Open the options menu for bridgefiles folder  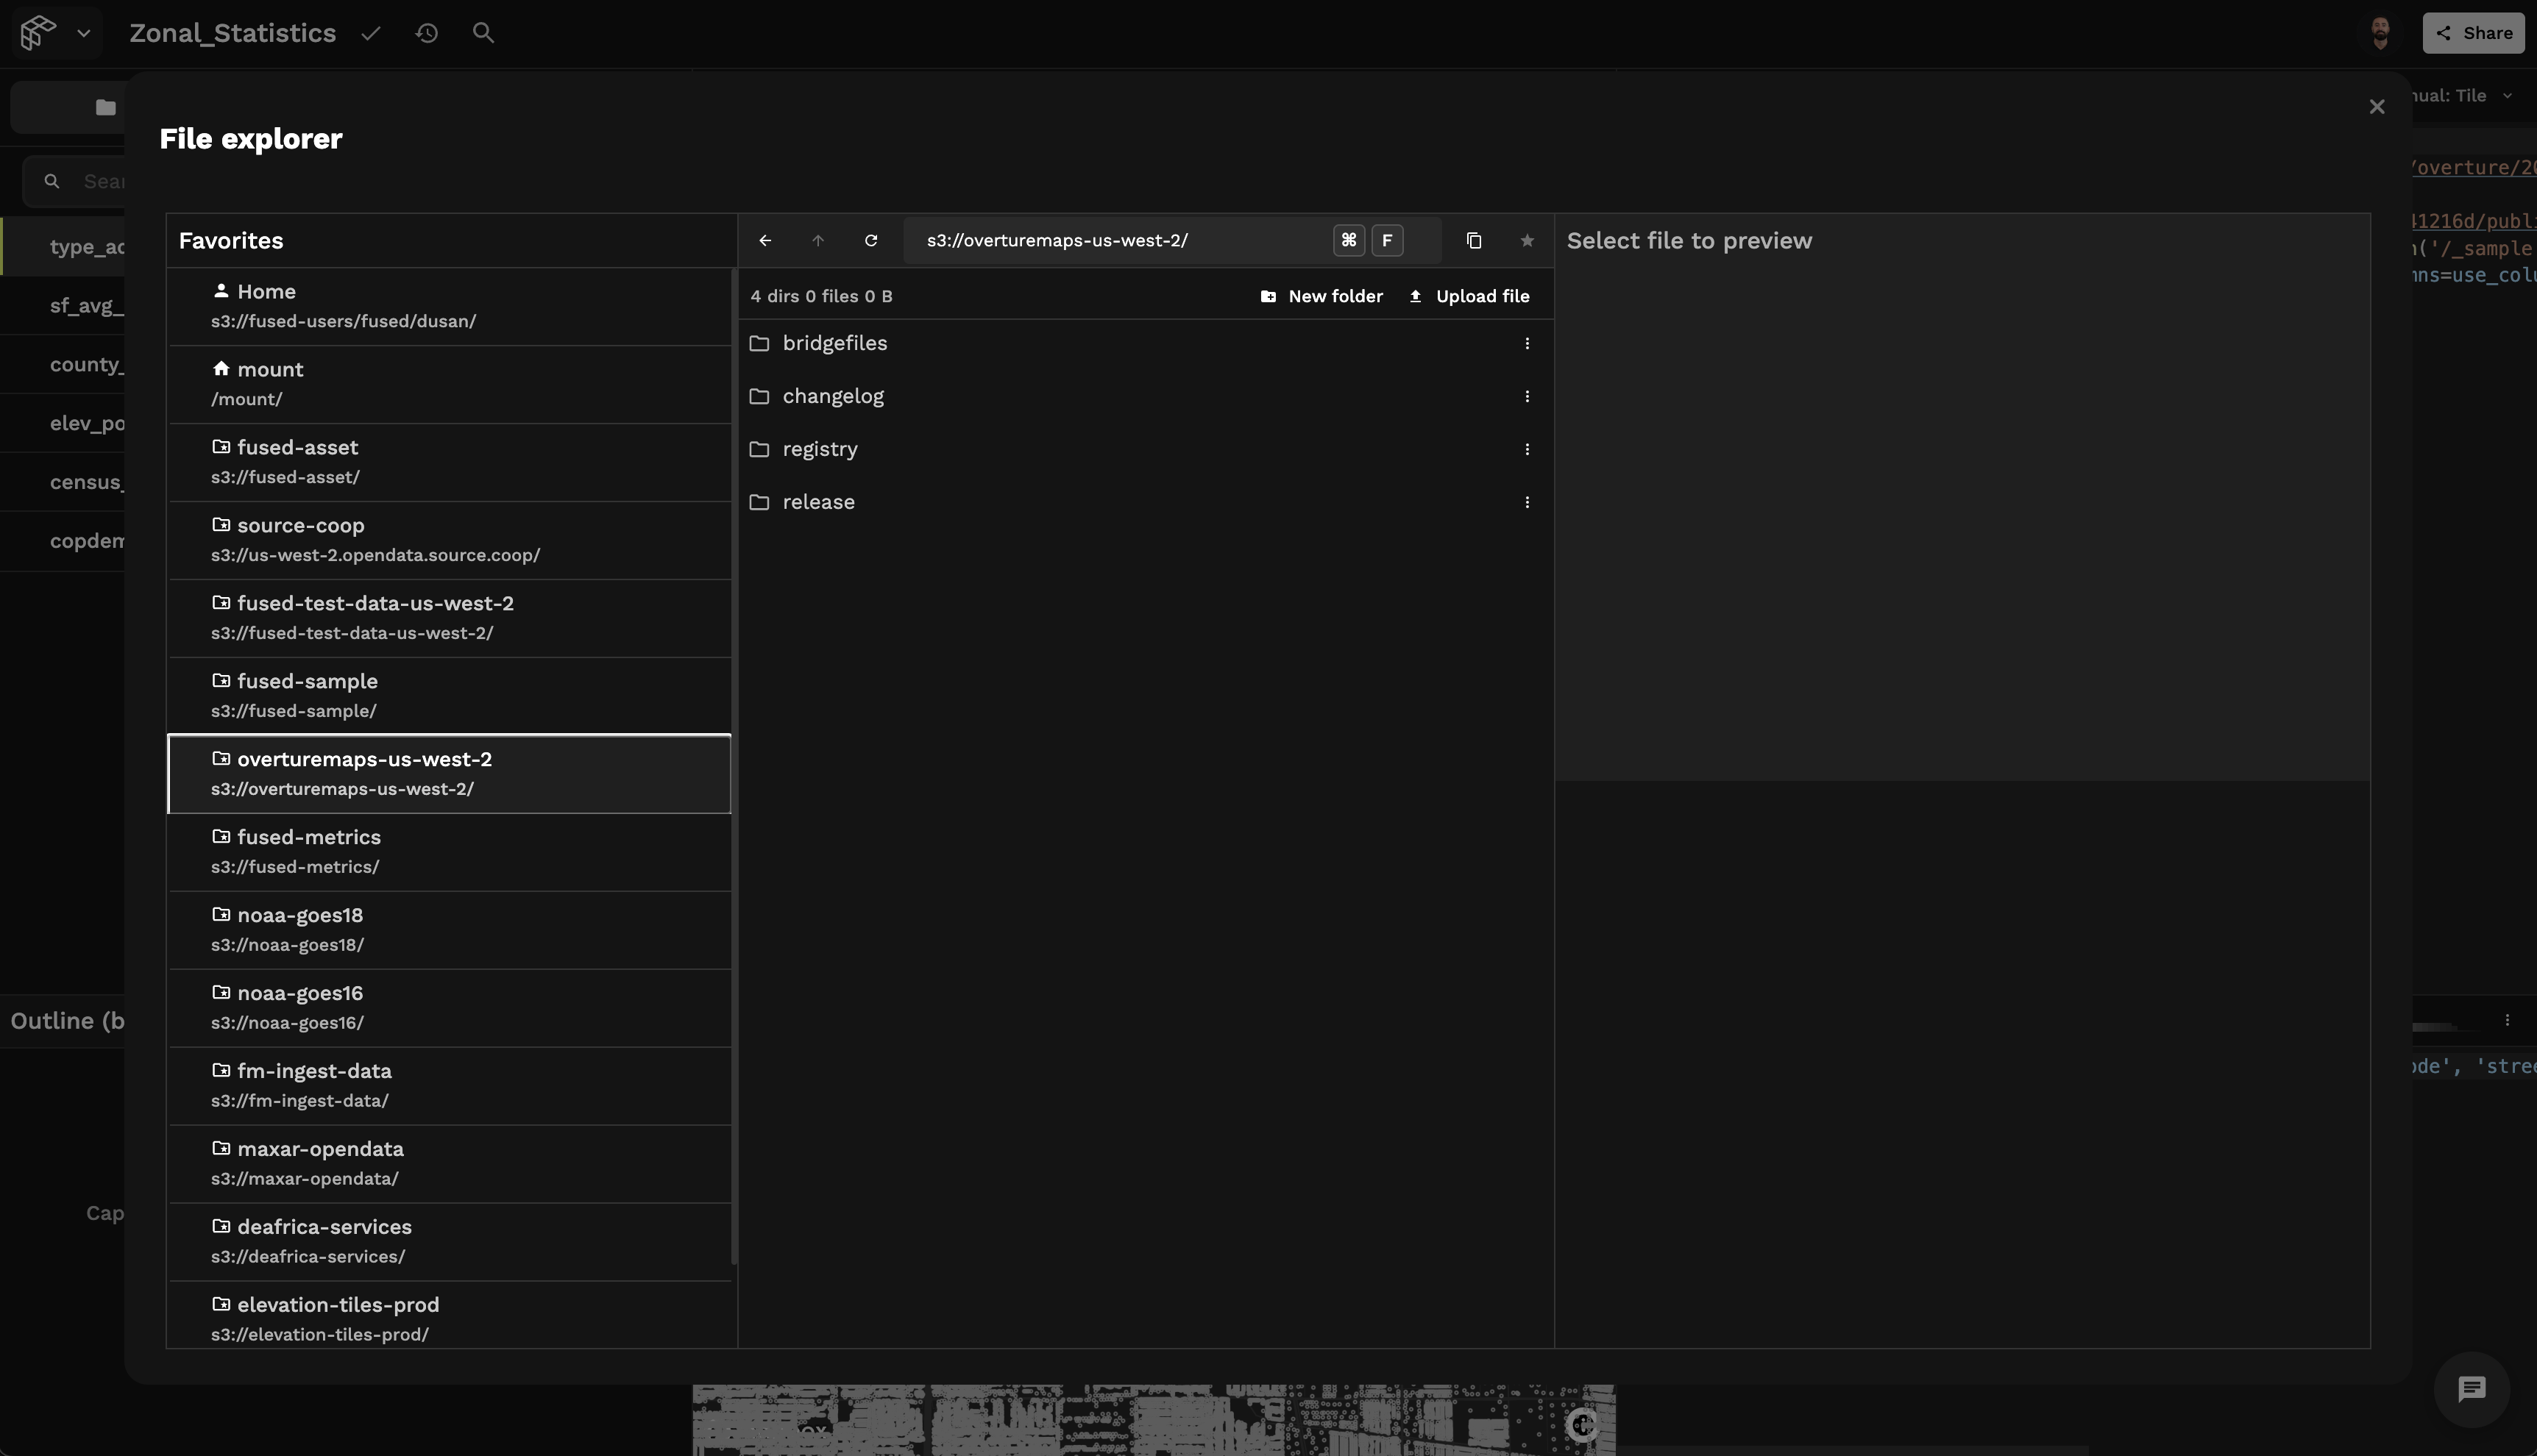click(1527, 343)
